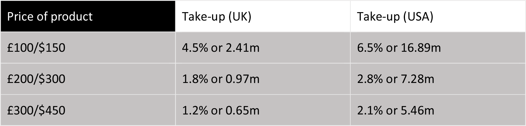This screenshot has height=126, width=526.
Task: Select the 'Take-up (USA)' column header
Action: point(395,16)
